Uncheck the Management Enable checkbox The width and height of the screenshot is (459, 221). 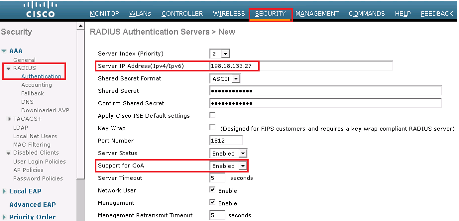coord(212,202)
